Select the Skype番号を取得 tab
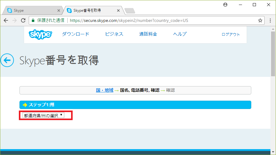 coord(93,10)
